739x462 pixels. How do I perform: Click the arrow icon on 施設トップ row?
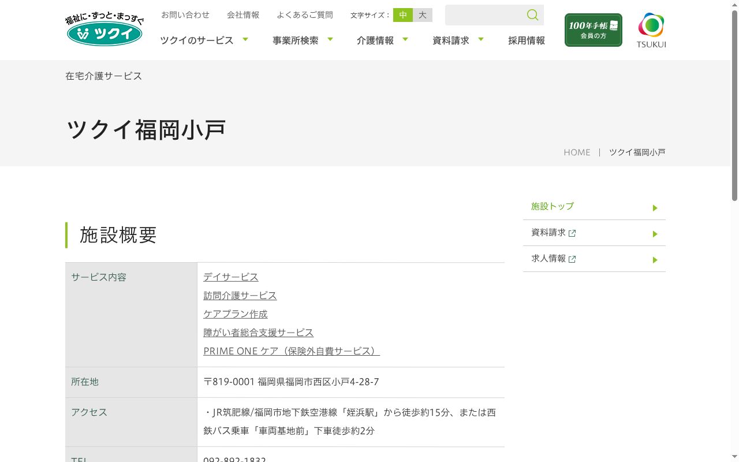point(655,208)
